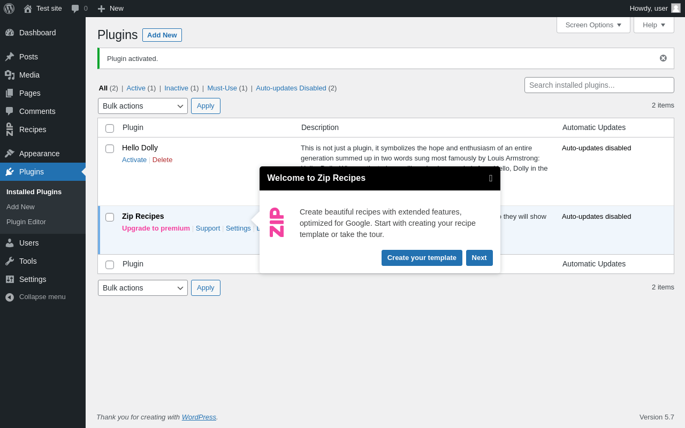
Task: Open Zip Recipes Support link
Action: pos(208,228)
